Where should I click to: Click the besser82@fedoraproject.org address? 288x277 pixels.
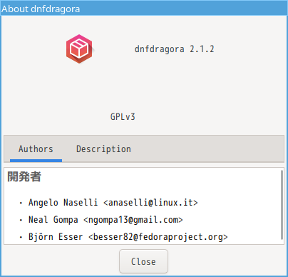tap(158, 237)
